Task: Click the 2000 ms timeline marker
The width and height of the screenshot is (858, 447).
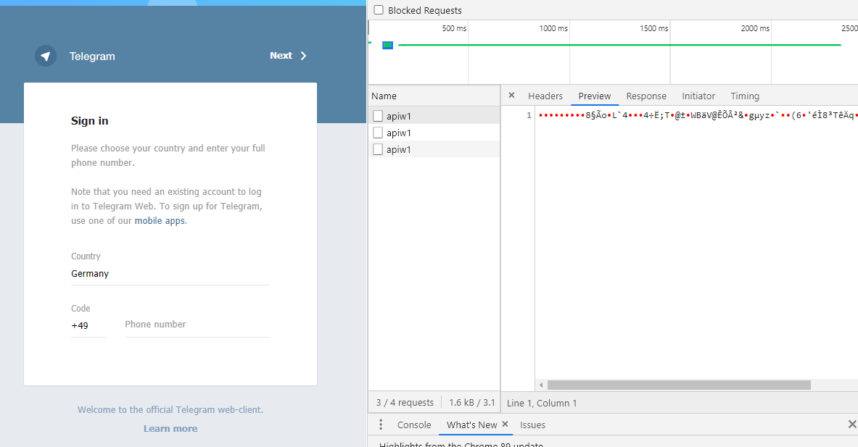Action: pos(755,28)
